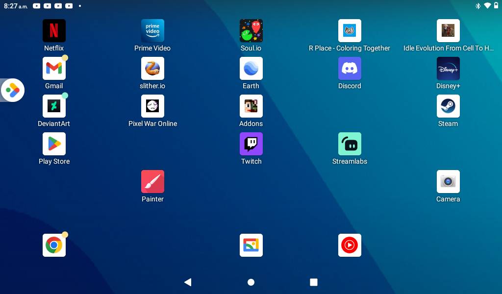
Task: Tap the battery status icon
Action: [x=496, y=5]
